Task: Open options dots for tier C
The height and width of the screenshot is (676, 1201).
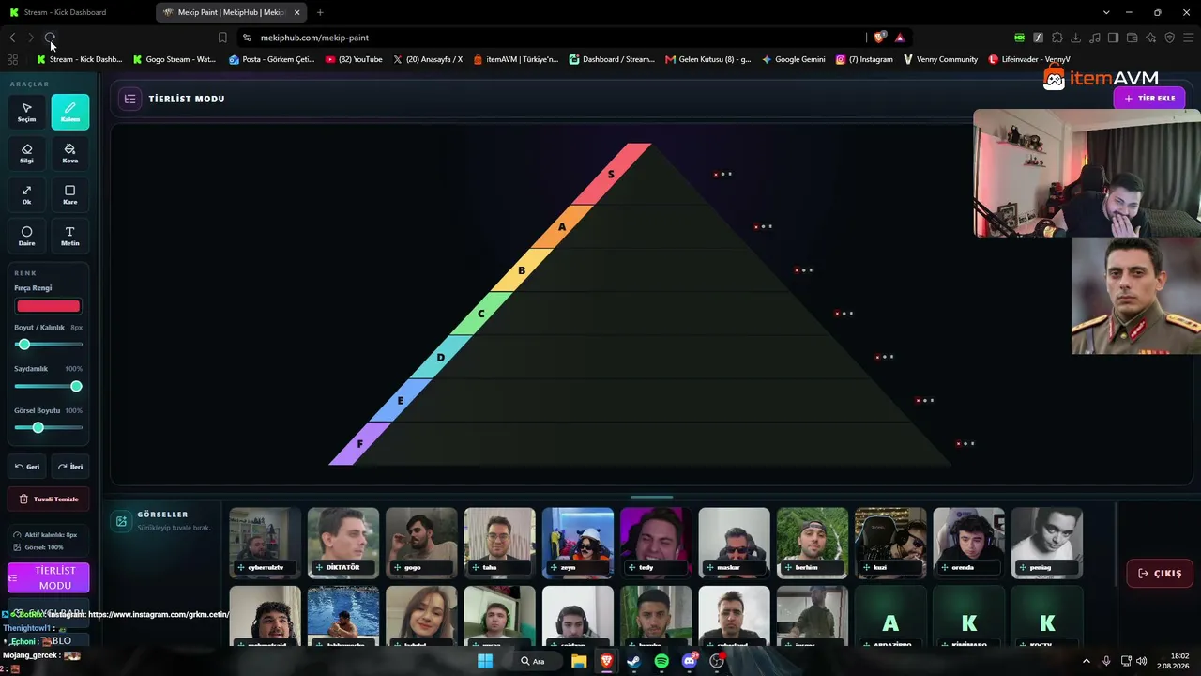Action: 844,314
